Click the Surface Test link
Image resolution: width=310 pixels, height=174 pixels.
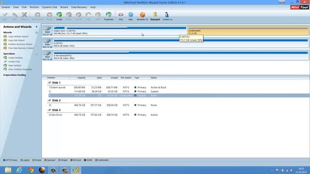click(14, 61)
